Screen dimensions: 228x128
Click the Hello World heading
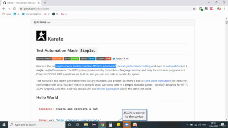point(47,97)
